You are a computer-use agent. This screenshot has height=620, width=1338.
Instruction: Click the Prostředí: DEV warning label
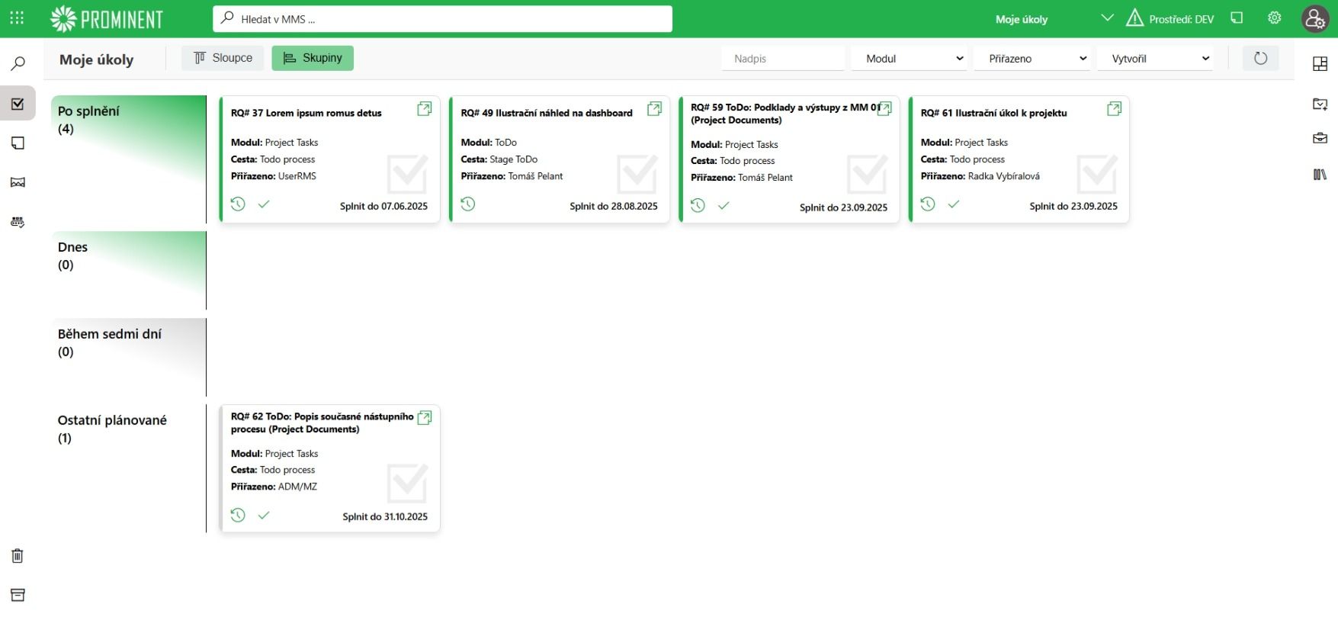(1170, 19)
